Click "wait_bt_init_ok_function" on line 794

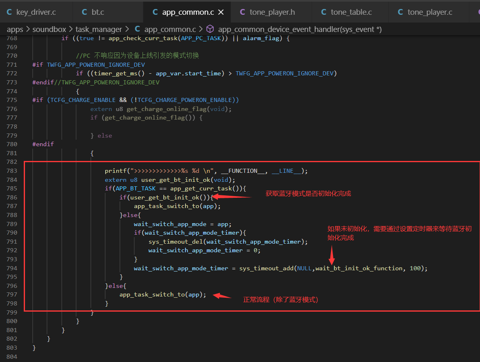[x=359, y=268]
